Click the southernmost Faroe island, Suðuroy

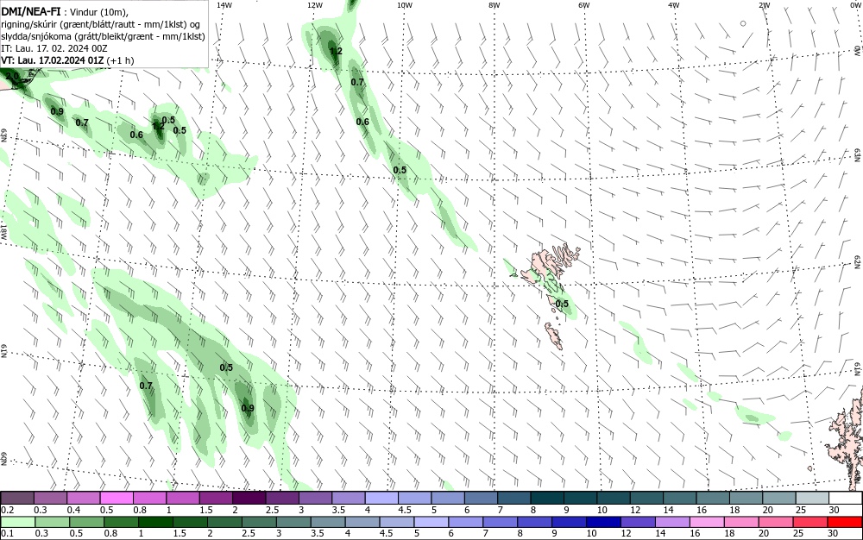554,336
